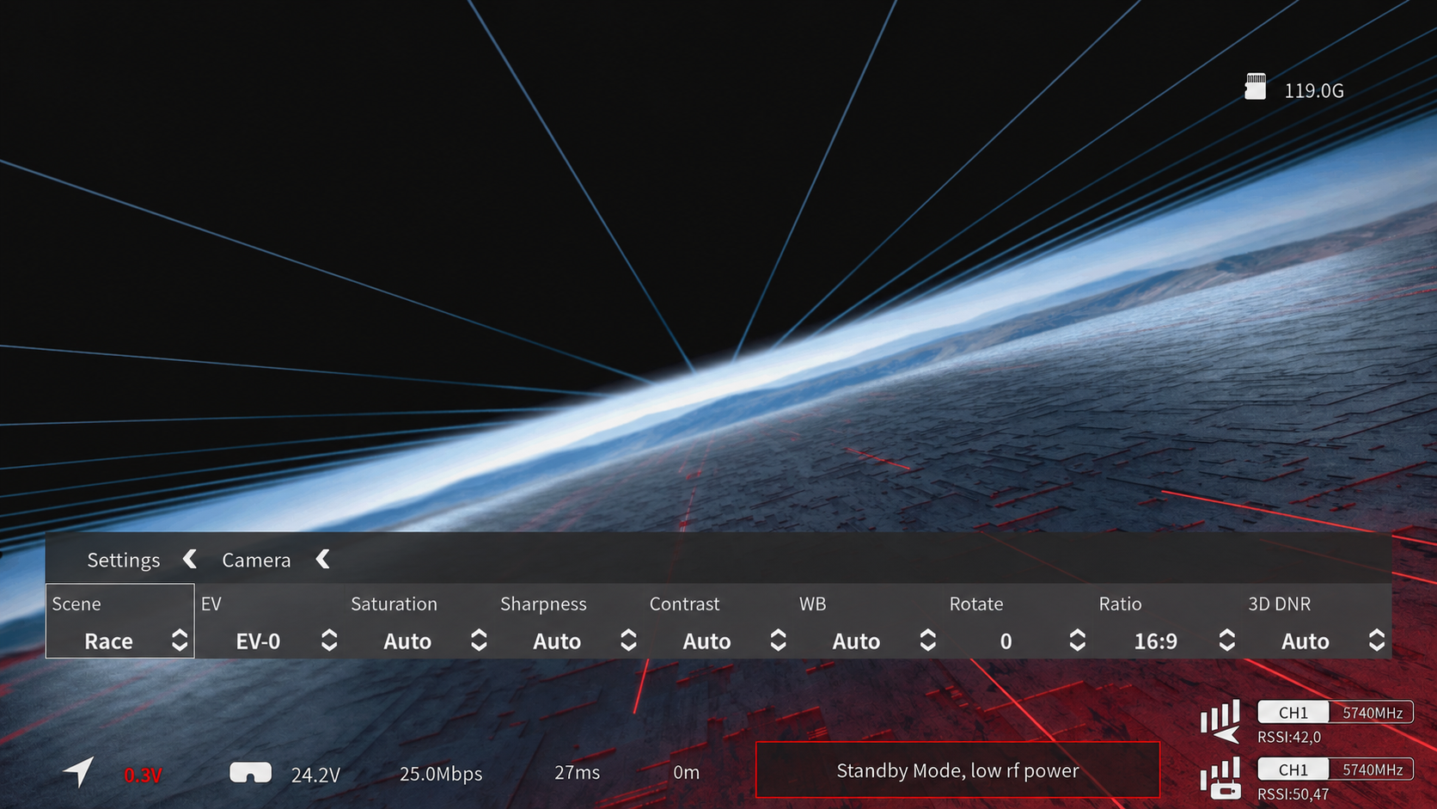This screenshot has width=1437, height=809.
Task: Select the EV-0 value
Action: 258,641
